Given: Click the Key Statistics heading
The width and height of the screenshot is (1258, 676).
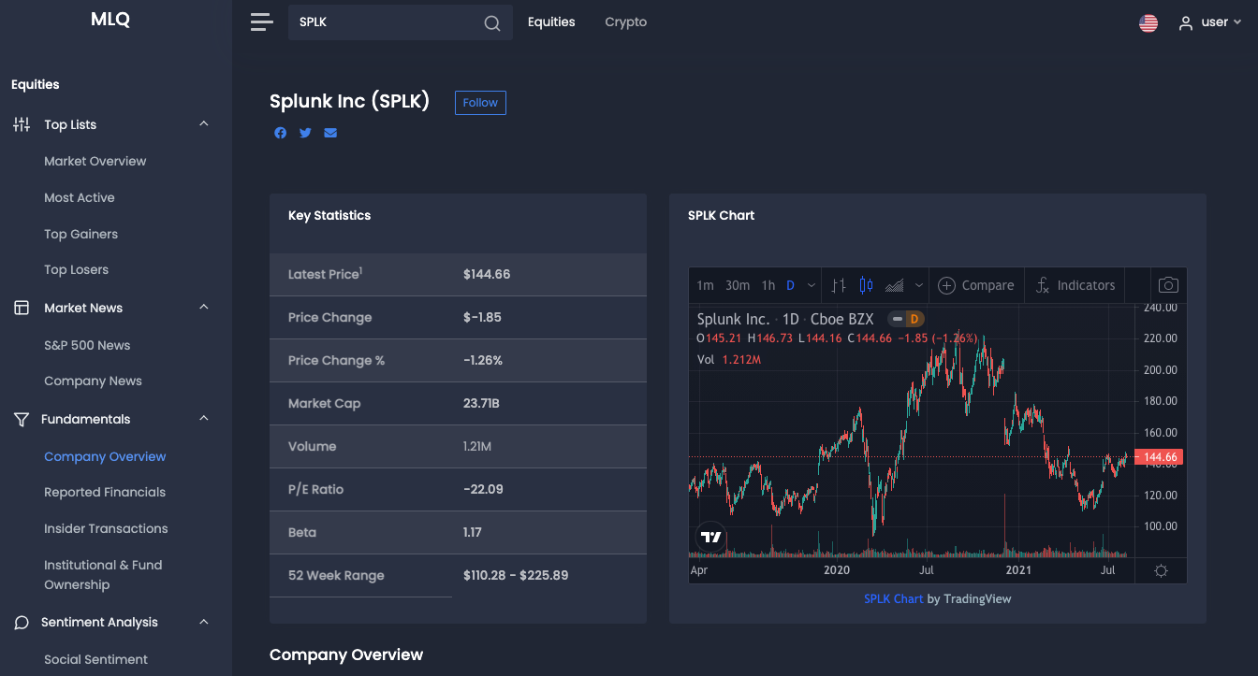Looking at the screenshot, I should (x=329, y=216).
